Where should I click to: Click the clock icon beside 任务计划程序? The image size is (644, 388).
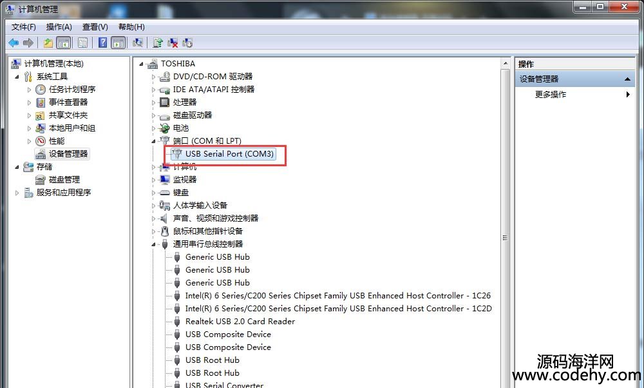[x=40, y=89]
